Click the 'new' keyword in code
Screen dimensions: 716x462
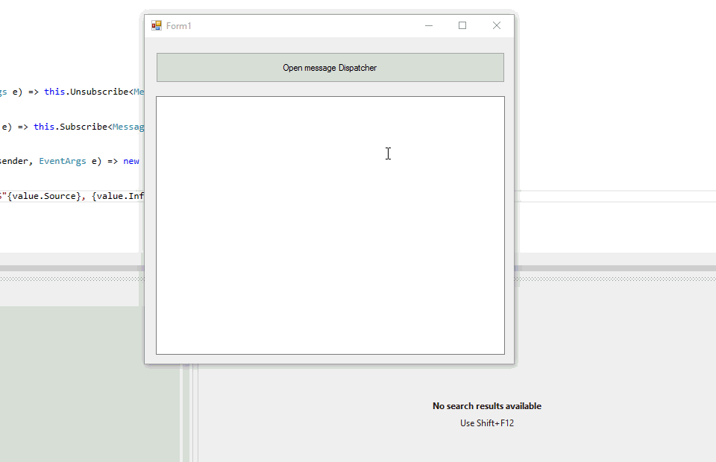pyautogui.click(x=131, y=161)
